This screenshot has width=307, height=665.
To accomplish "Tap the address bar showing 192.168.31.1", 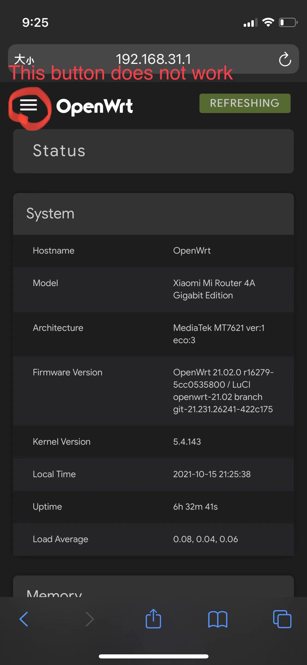I will click(x=154, y=59).
